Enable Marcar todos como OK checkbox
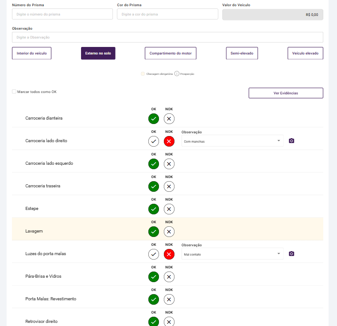 click(14, 92)
